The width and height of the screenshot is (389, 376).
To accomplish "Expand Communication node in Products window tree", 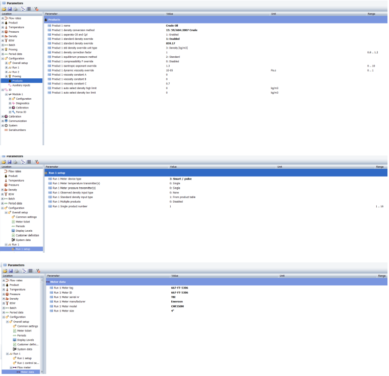I will 3,121.
